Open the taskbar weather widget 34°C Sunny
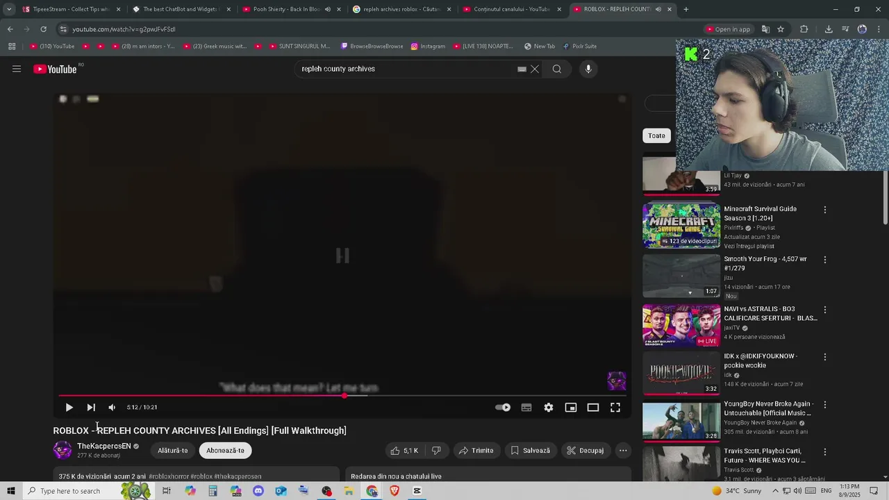 click(736, 491)
